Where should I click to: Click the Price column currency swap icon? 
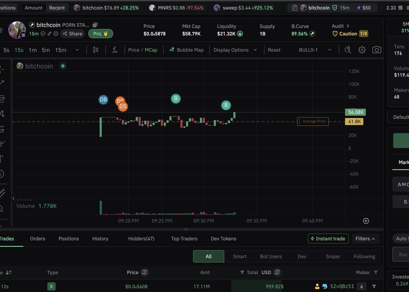pyautogui.click(x=145, y=272)
